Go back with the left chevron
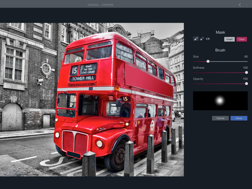This screenshot has width=252, height=189. pos(240,5)
